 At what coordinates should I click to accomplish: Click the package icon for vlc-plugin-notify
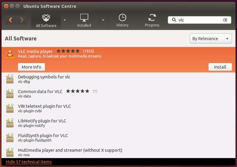coord(10,123)
